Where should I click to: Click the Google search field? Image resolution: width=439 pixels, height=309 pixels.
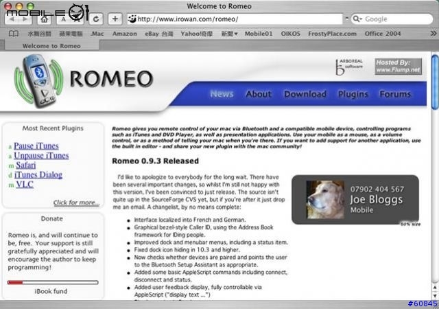[392, 19]
